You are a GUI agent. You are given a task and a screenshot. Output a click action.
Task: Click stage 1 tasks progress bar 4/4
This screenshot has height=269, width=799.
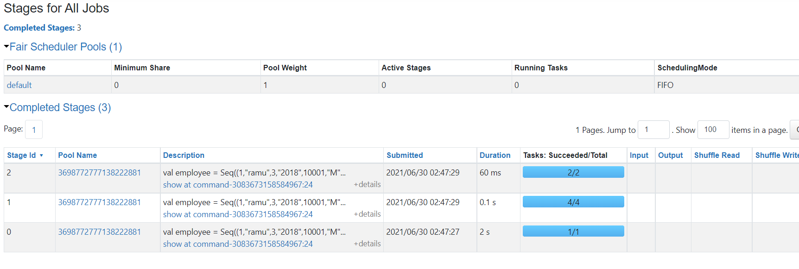pyautogui.click(x=573, y=202)
